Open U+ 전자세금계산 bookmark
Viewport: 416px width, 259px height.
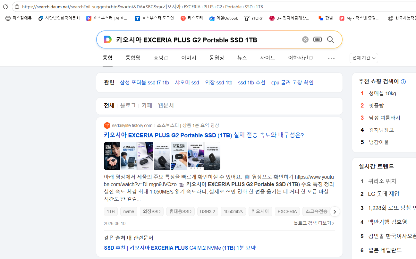point(290,18)
